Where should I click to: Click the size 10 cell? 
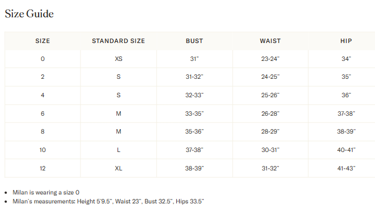[43, 150]
